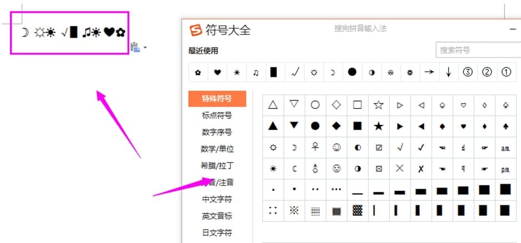Screen dimensions: 521x243
Task: Choose the solid black diamond symbol
Action: click(x=336, y=126)
